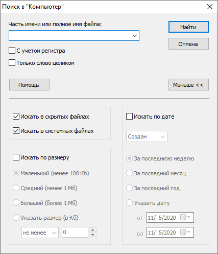Open the 'не менее' size comparison dropdown

40,233
